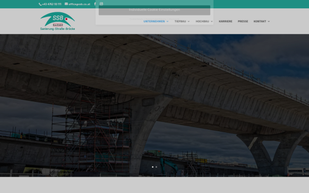Click the Individuelle Cookie Einstellungen button

tap(154, 10)
